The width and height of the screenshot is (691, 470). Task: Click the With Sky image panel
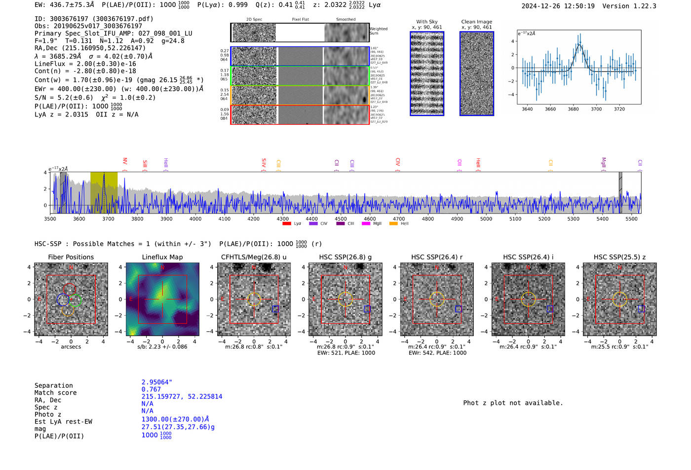[427, 73]
